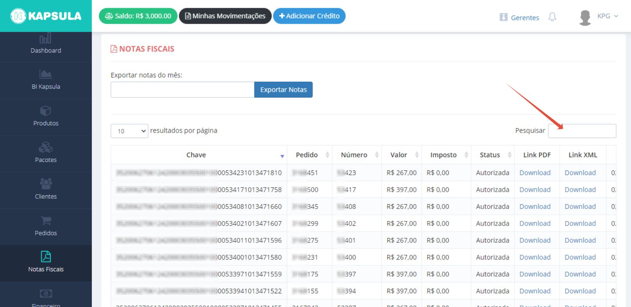Download XML for note 401
The width and height of the screenshot is (631, 307).
click(x=580, y=240)
